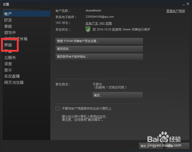The image size is (192, 152).
Task: Click 查看帐户明细 link
Action: coord(175,11)
